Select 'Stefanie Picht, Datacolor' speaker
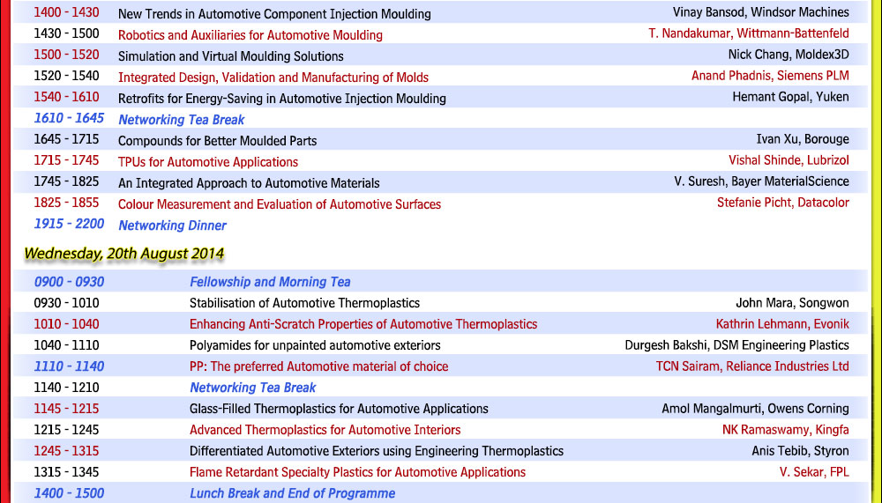The width and height of the screenshot is (882, 503). pyautogui.click(x=783, y=203)
